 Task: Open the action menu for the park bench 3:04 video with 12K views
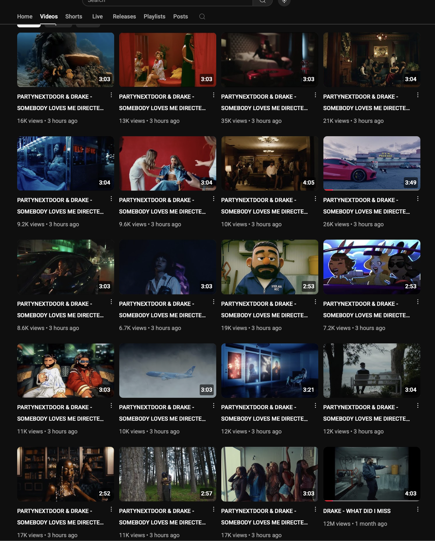(x=418, y=405)
